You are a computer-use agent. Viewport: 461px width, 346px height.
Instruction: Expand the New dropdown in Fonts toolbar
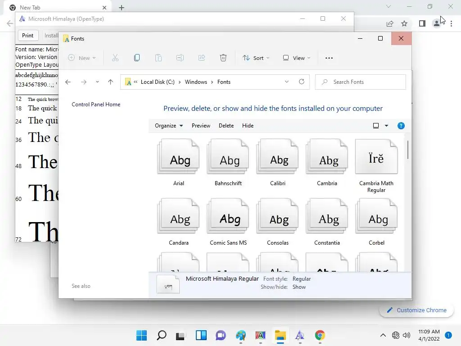(82, 58)
